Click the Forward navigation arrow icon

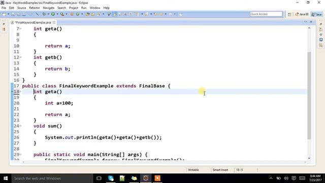pos(170,14)
